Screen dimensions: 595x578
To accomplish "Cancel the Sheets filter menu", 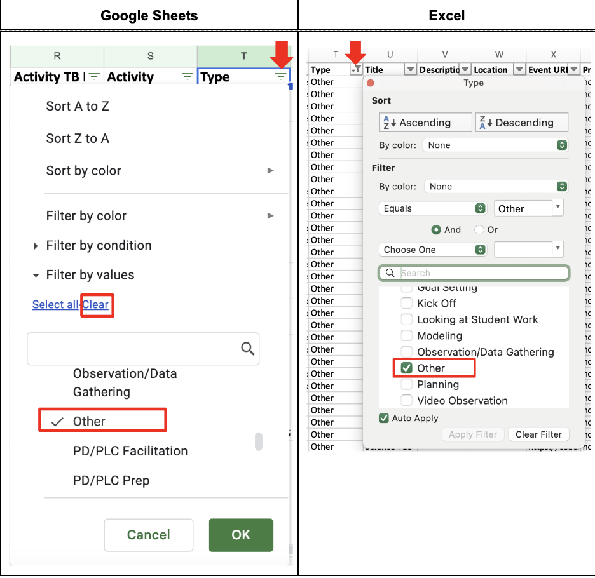I will click(148, 535).
